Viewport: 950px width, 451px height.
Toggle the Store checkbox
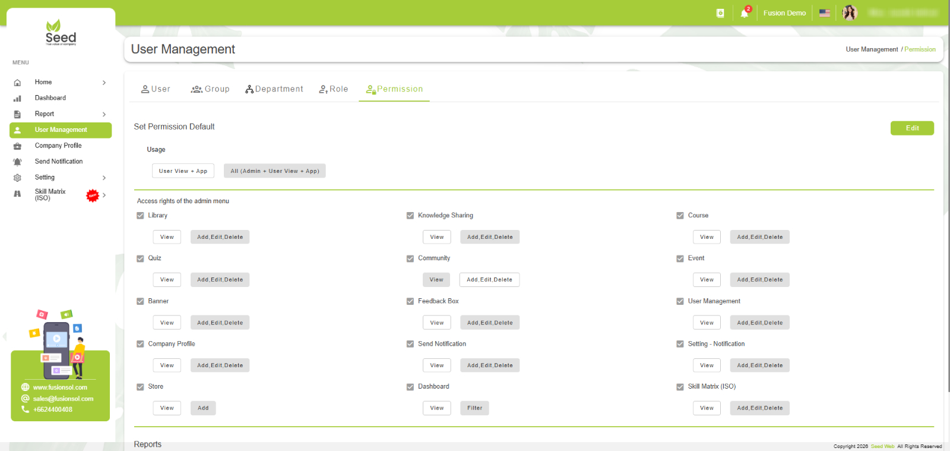point(141,387)
